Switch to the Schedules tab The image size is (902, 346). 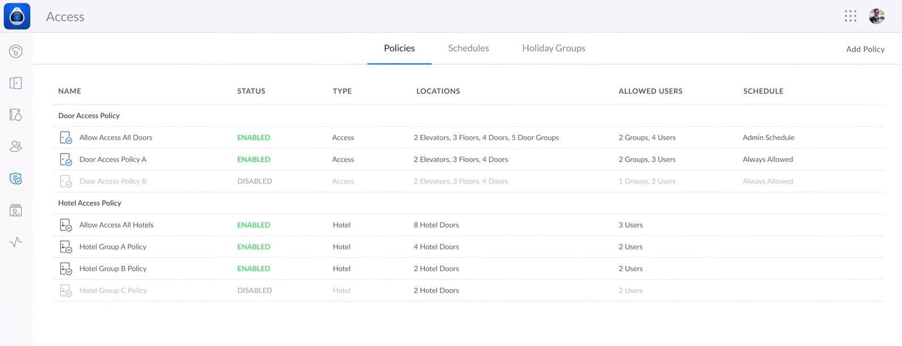click(x=468, y=48)
